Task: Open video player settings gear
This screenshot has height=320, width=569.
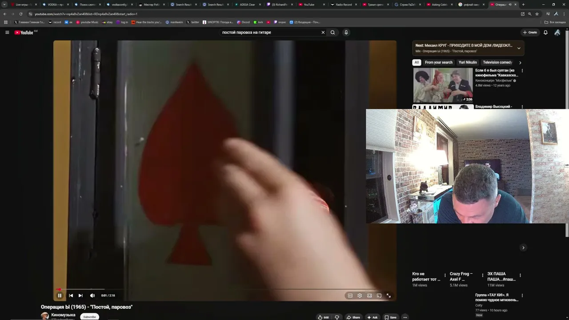Action: [360, 296]
